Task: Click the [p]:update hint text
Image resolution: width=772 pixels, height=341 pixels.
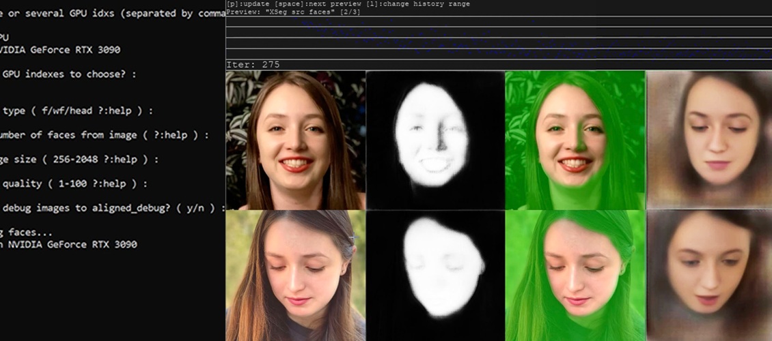Action: 248,4
